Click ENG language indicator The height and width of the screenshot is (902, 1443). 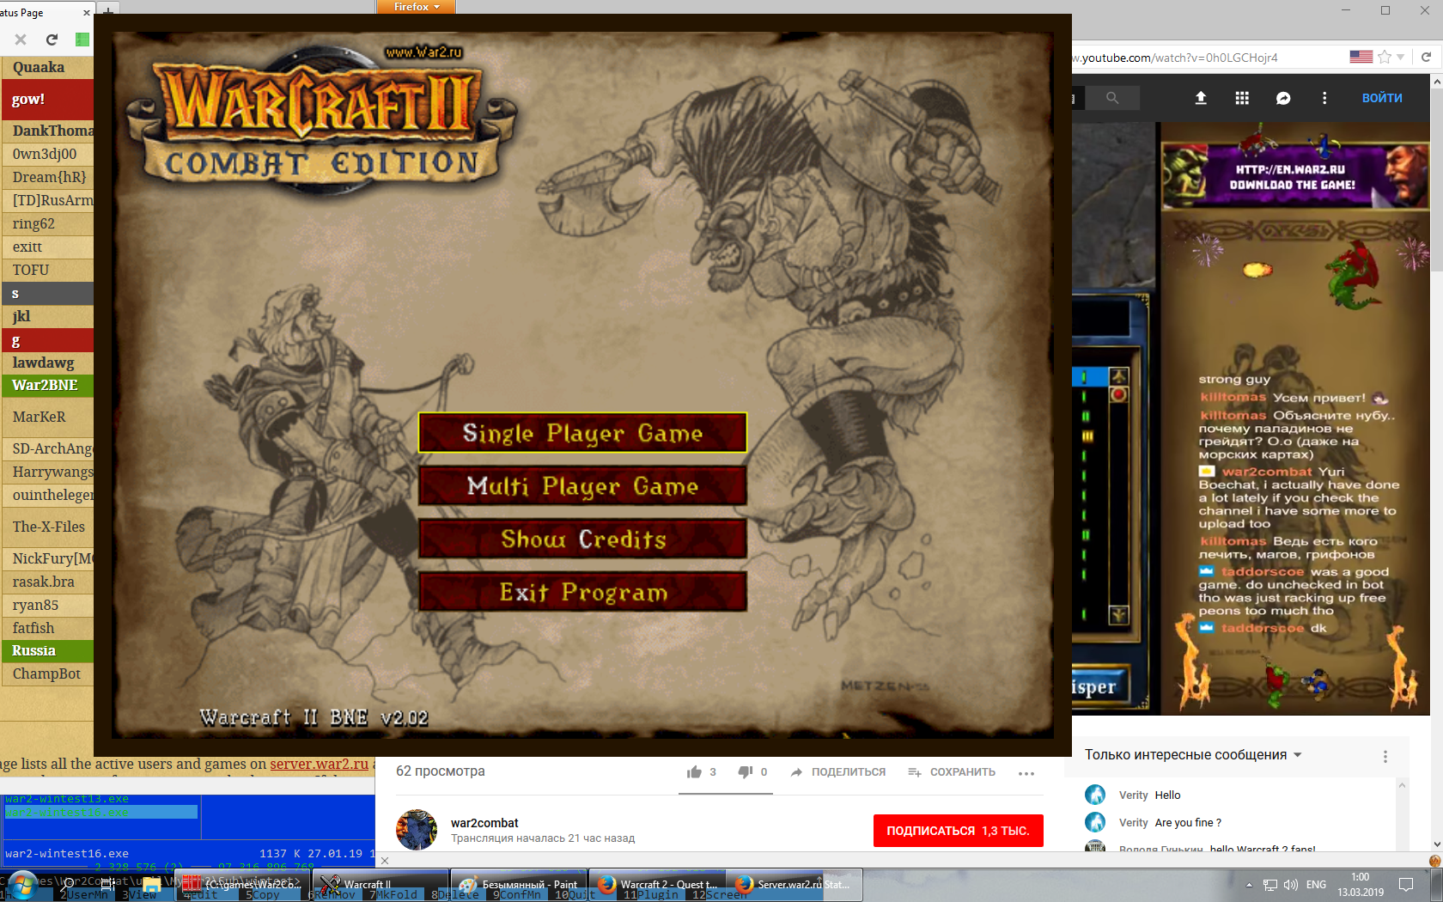click(1316, 885)
